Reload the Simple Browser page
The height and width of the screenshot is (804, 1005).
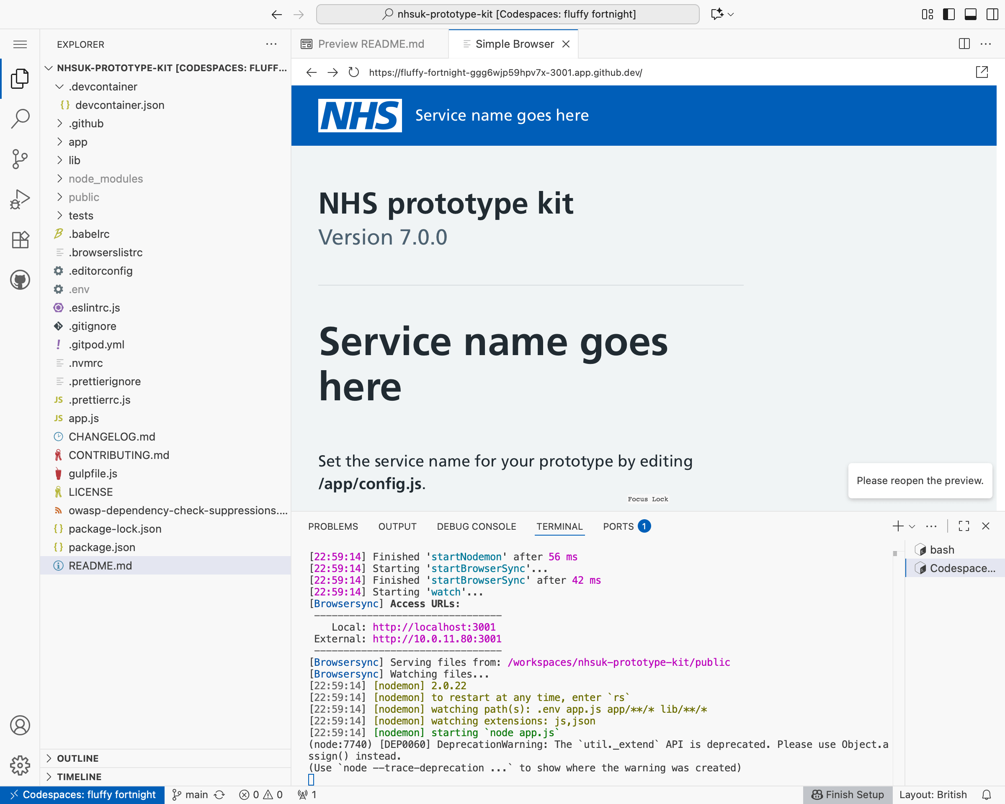pyautogui.click(x=353, y=72)
